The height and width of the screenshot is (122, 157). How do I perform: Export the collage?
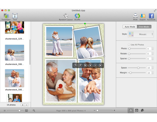click(x=143, y=16)
